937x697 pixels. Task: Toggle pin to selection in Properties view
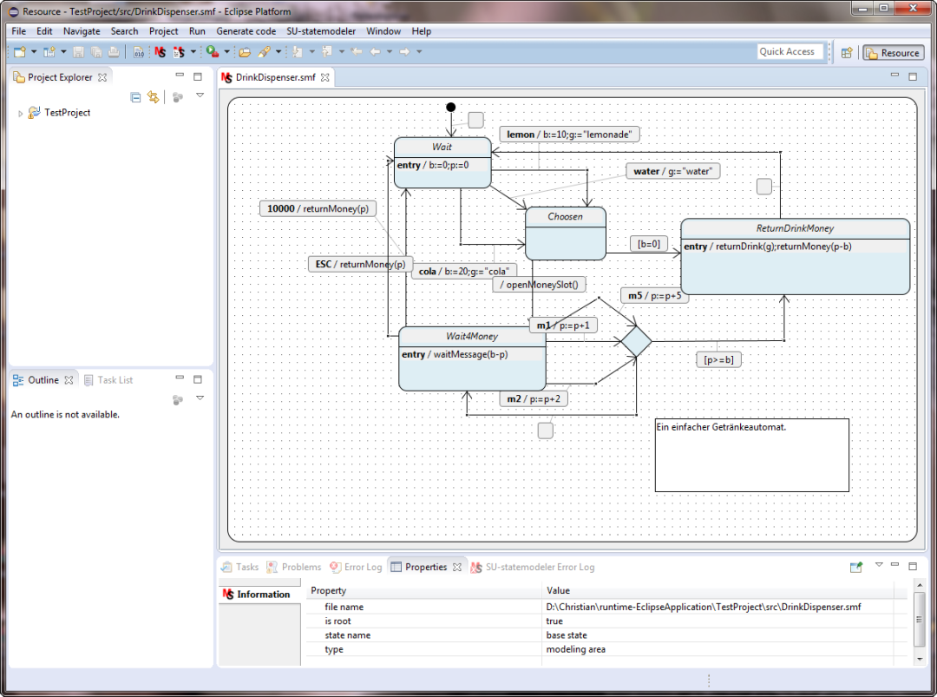tap(856, 567)
